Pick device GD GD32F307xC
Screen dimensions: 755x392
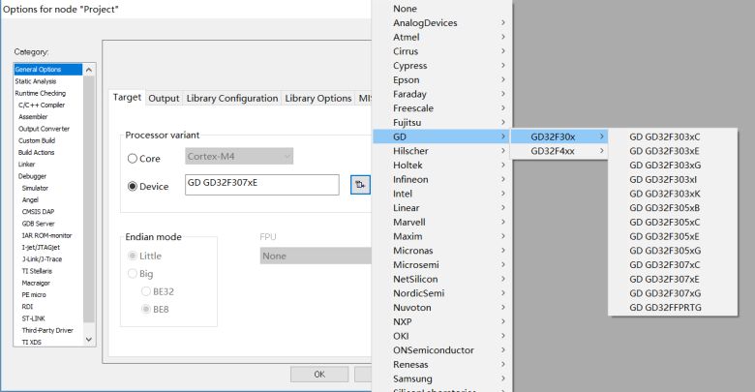(x=673, y=265)
